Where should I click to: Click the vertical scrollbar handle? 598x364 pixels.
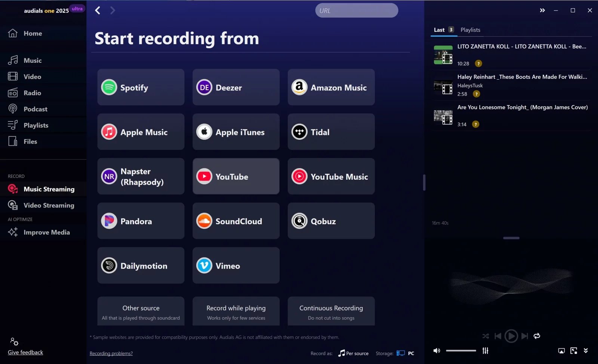[424, 182]
